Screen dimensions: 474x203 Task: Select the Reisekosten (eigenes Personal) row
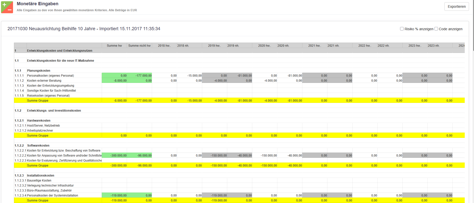pos(48,96)
